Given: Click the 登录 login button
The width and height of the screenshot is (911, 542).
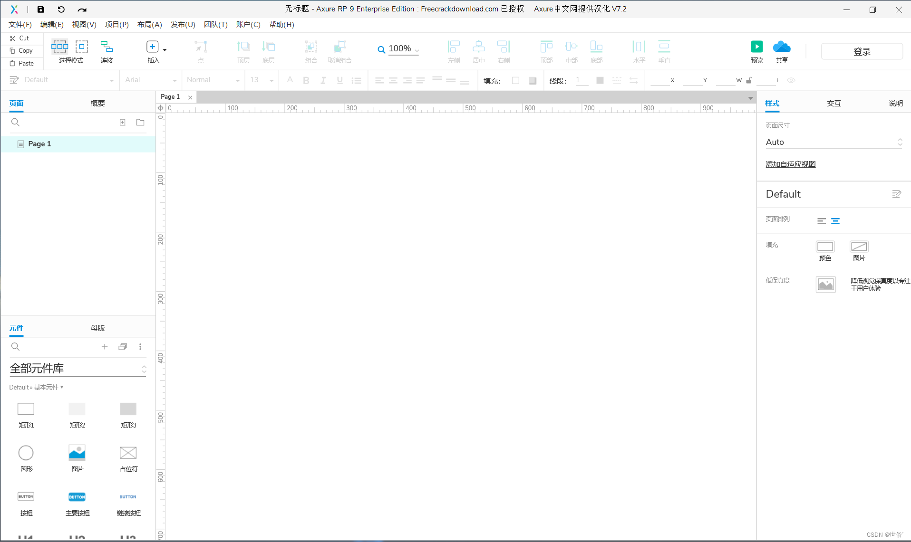Looking at the screenshot, I should [x=862, y=51].
